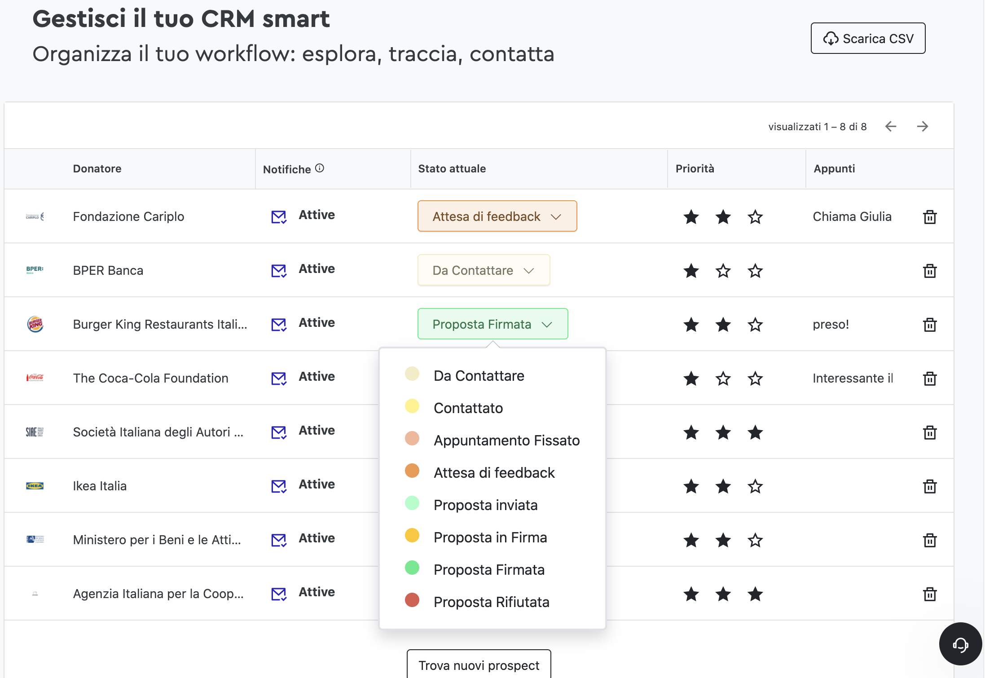Viewport: 985px width, 678px height.
Task: Toggle notification envelope for Ministero per i Beni
Action: pyautogui.click(x=279, y=540)
